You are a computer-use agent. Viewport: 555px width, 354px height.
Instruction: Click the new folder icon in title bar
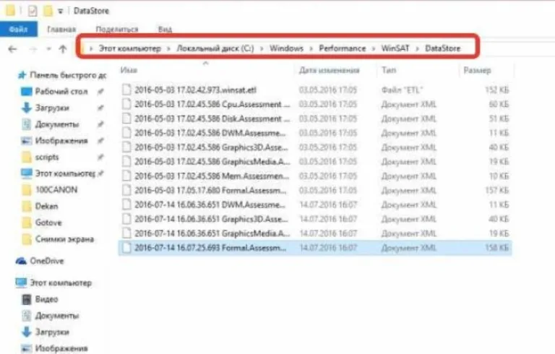pyautogui.click(x=48, y=11)
